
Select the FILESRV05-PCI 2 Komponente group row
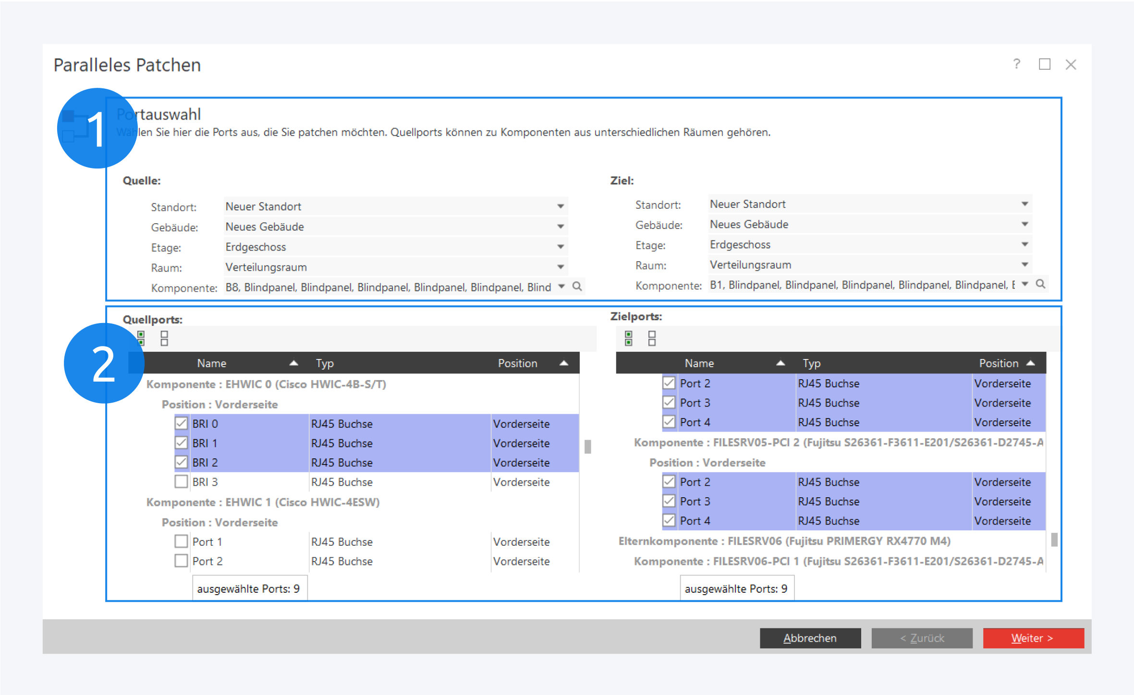tap(838, 443)
